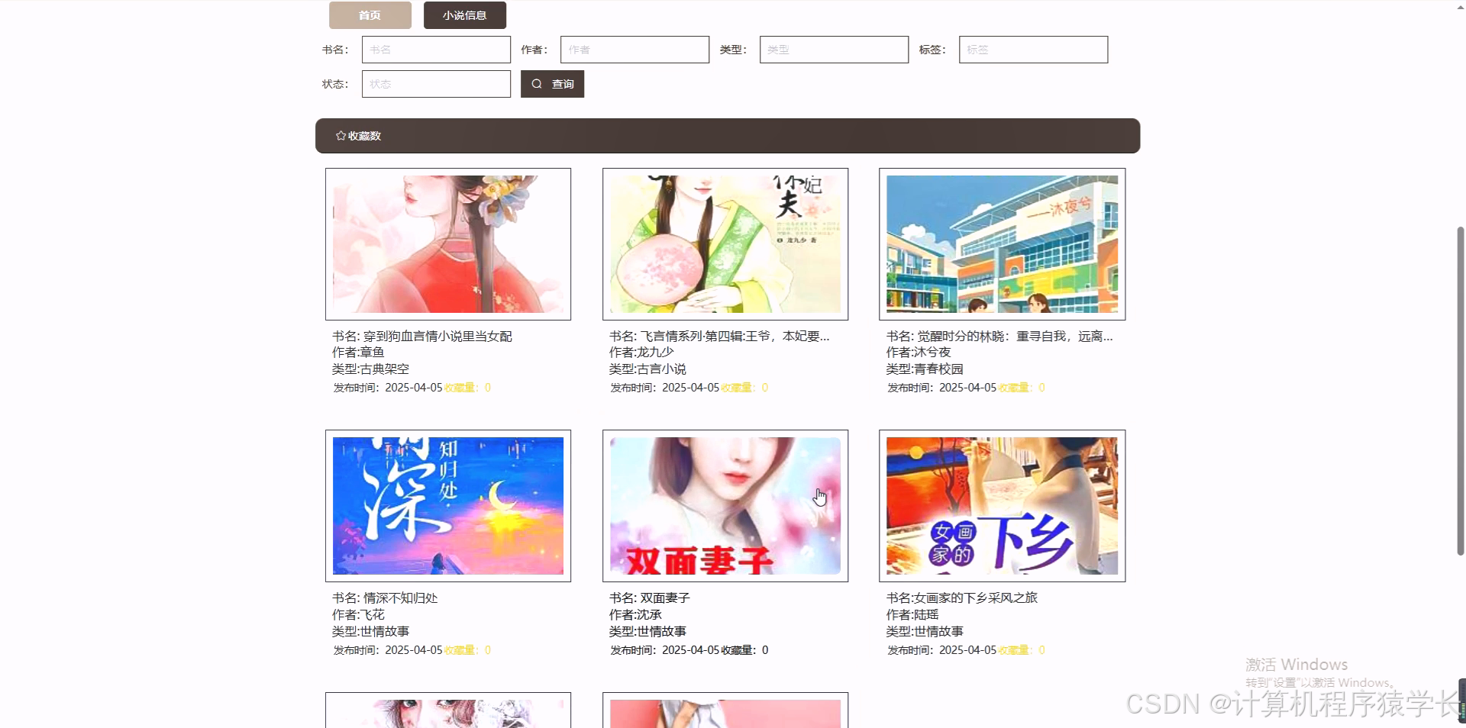1466x728 pixels.
Task: Click the 女画家的下乡采风之旅 book cover
Action: tap(1002, 505)
